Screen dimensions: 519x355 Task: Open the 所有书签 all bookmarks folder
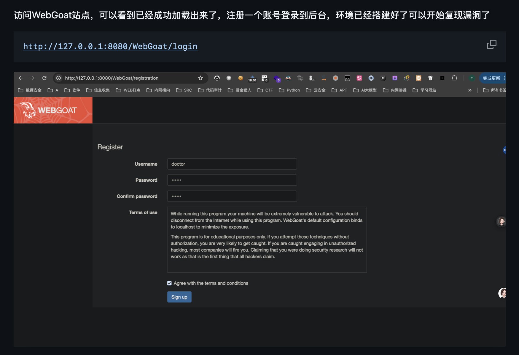coord(494,90)
